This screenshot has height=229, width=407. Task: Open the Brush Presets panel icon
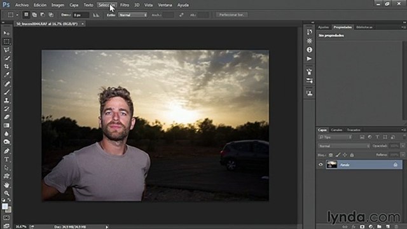309,81
